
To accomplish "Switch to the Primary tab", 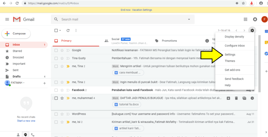I will point(76,41).
